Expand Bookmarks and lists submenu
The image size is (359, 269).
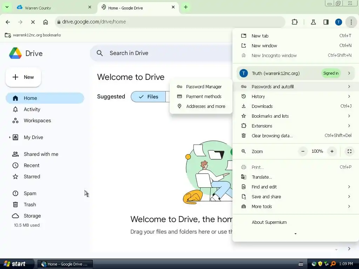tap(296, 116)
